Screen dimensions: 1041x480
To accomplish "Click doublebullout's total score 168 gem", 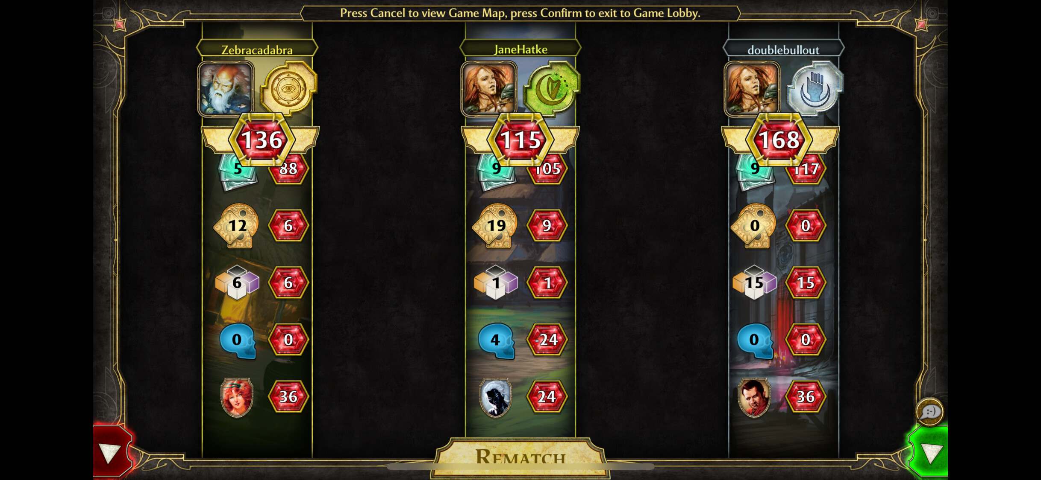I will (x=779, y=140).
